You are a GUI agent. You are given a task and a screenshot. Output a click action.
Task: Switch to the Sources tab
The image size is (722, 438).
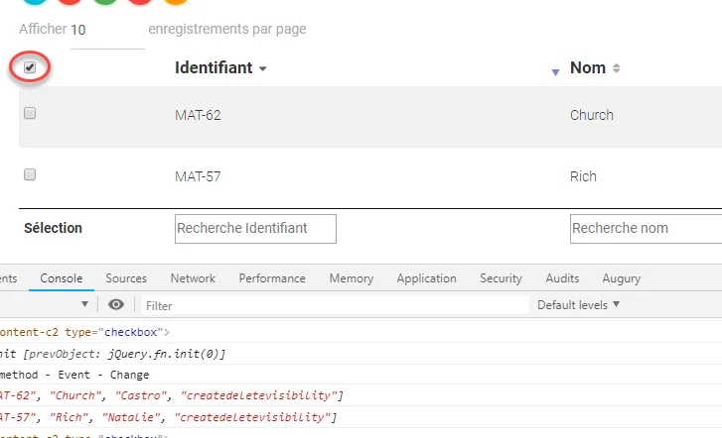click(x=126, y=278)
